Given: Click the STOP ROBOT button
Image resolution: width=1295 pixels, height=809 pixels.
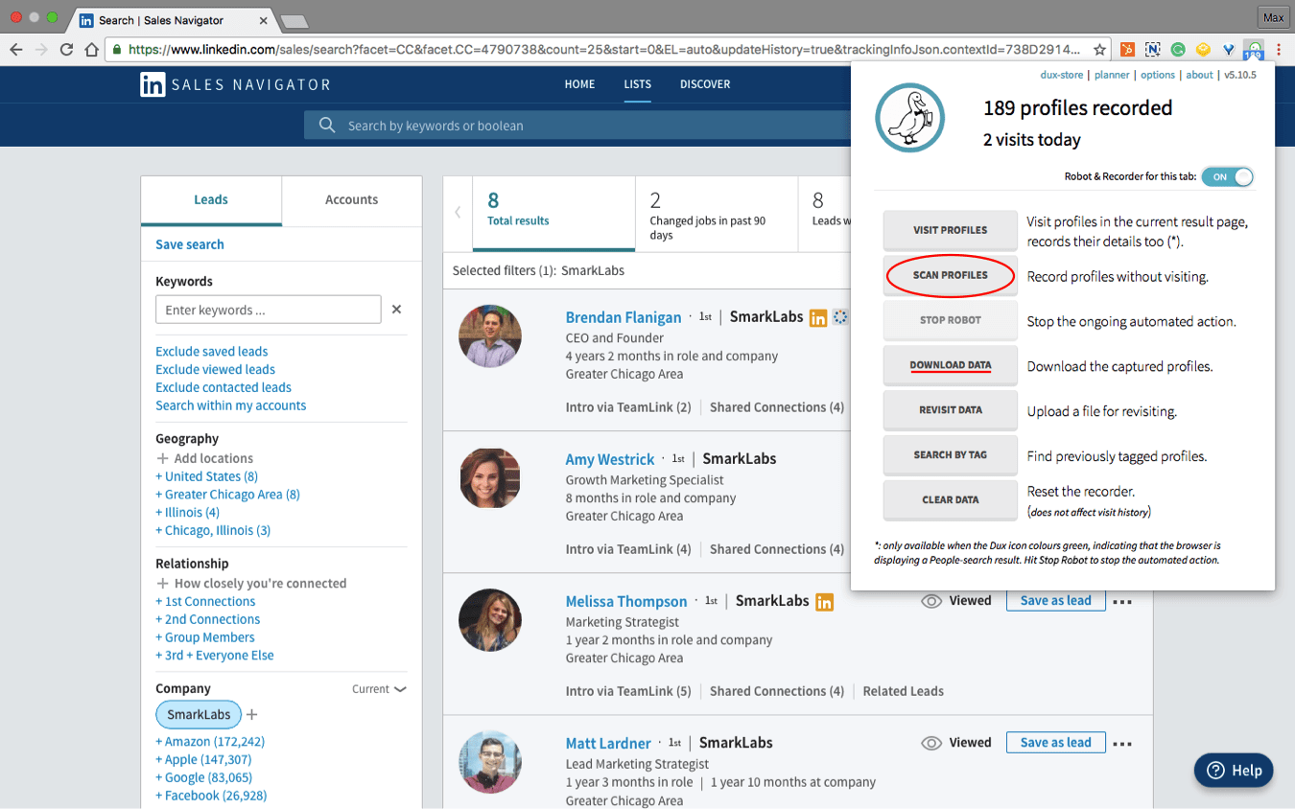Looking at the screenshot, I should pyautogui.click(x=951, y=320).
